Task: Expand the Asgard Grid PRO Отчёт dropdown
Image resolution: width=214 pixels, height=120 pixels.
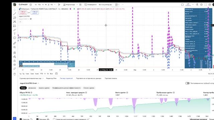Action: click(38, 83)
